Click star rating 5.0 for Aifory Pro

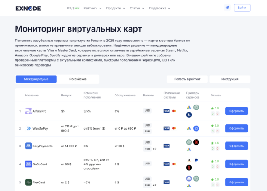[x=215, y=109]
